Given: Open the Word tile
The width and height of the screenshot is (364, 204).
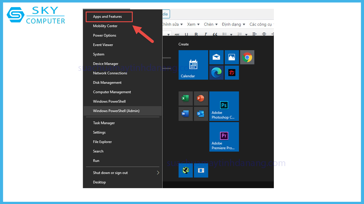Looking at the screenshot, I should click(x=185, y=114).
